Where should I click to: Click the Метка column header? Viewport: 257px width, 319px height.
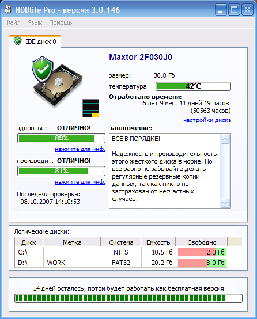[72, 242]
